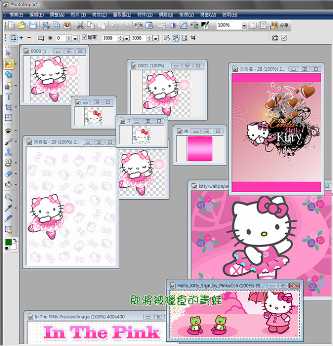Open the 檢視(V) View menu
Screen dimensions: 333x346
point(186,15)
